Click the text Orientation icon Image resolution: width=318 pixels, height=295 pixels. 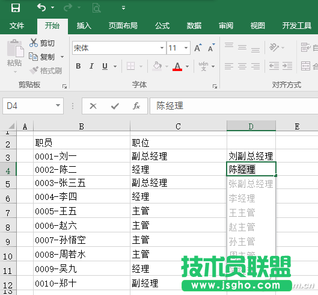tap(274, 48)
